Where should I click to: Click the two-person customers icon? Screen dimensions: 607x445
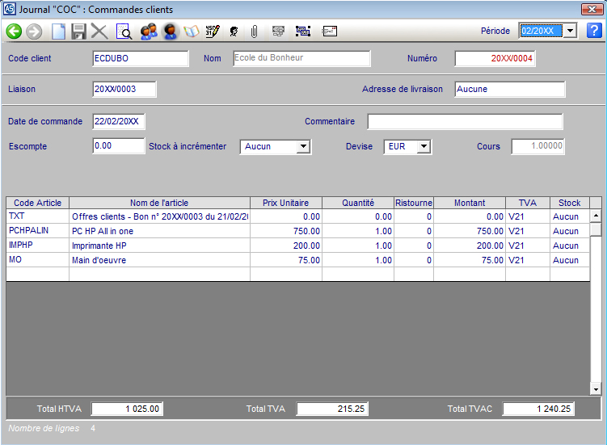148,31
